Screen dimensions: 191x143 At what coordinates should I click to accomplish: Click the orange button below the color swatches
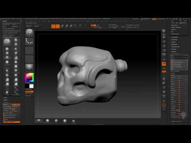29,91
